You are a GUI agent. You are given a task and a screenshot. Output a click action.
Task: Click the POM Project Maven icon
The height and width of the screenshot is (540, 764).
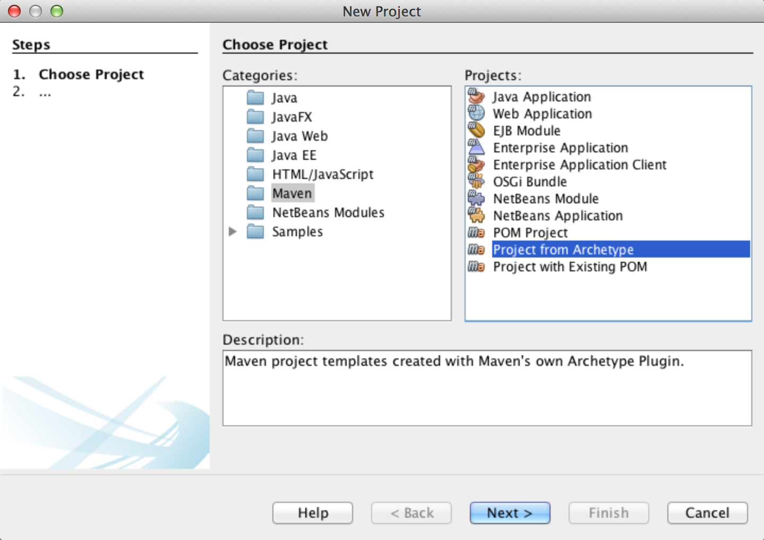click(476, 233)
